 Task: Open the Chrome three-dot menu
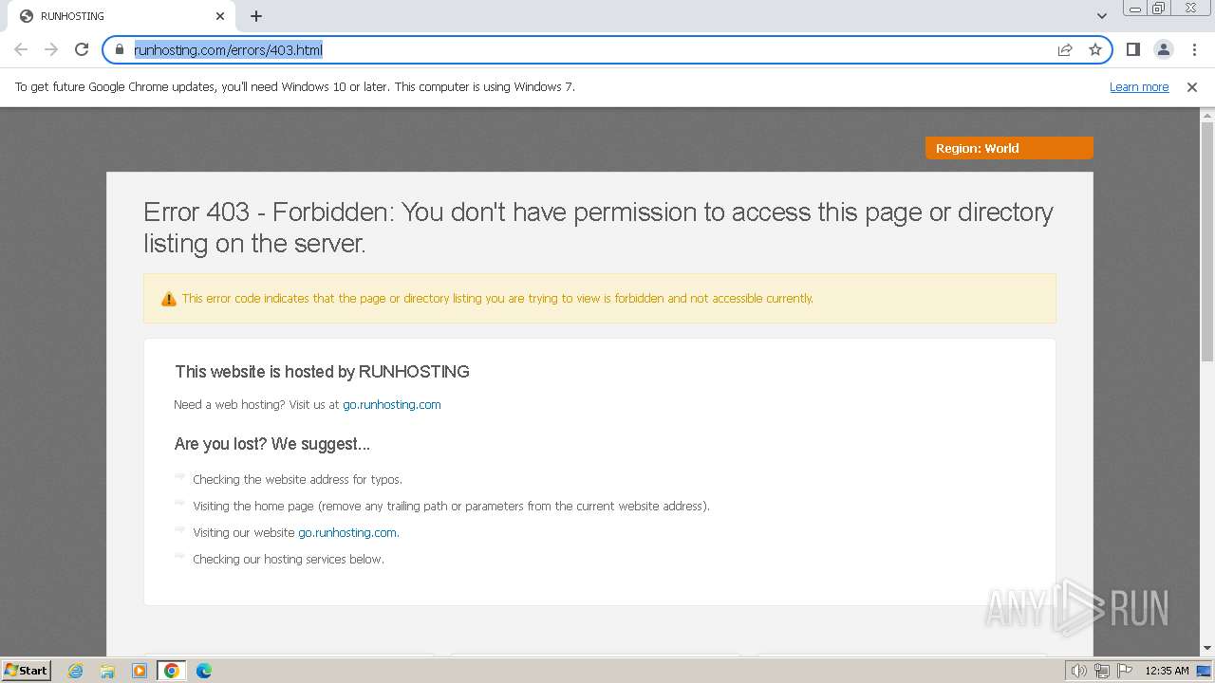coord(1194,49)
